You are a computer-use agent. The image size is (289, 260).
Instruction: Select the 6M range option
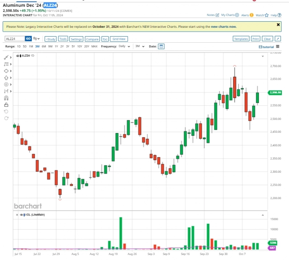44,47
